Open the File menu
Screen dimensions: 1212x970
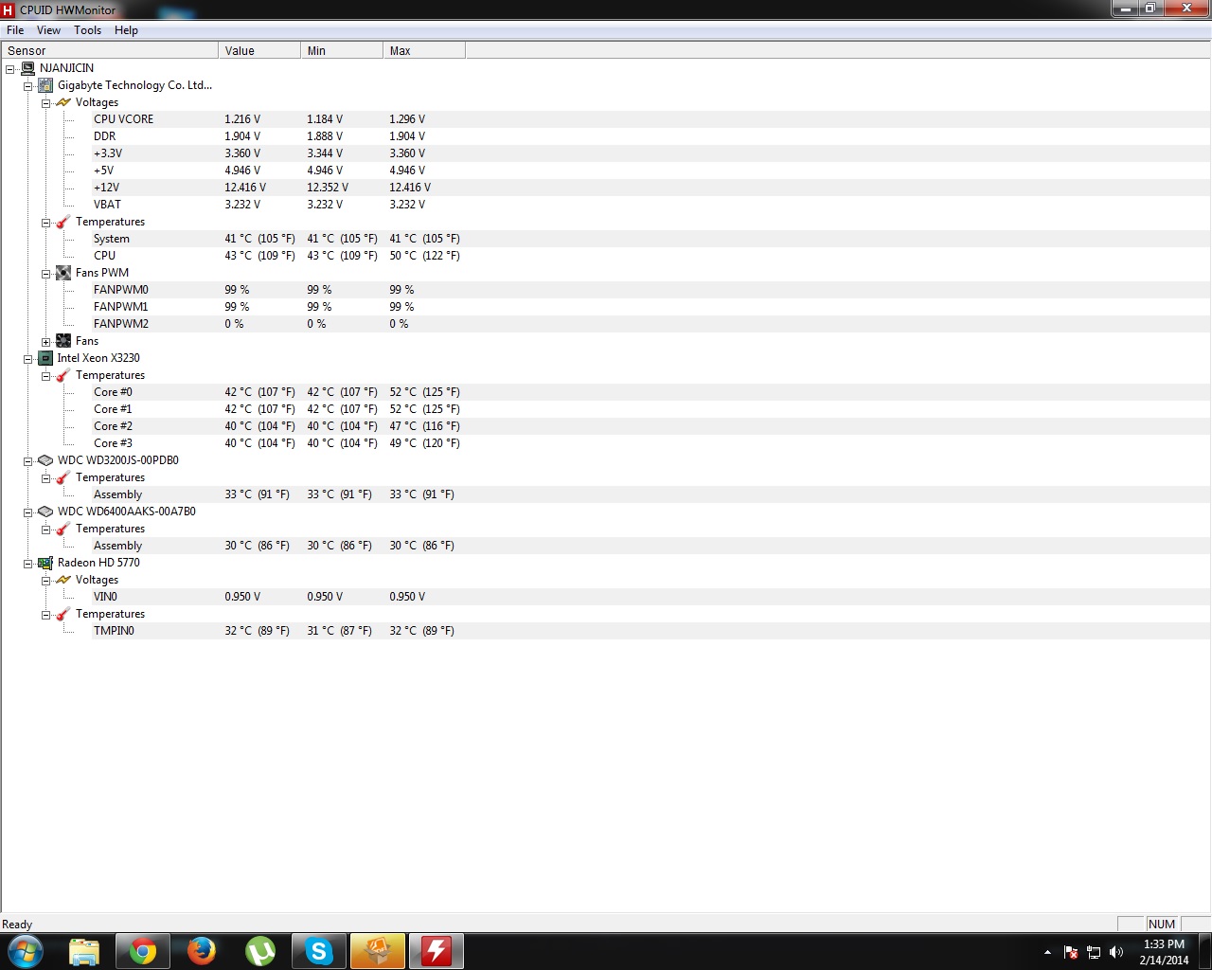15,30
